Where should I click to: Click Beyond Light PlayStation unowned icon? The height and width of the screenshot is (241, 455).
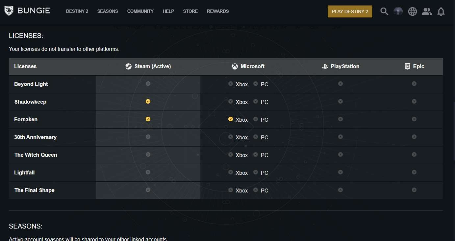point(341,84)
